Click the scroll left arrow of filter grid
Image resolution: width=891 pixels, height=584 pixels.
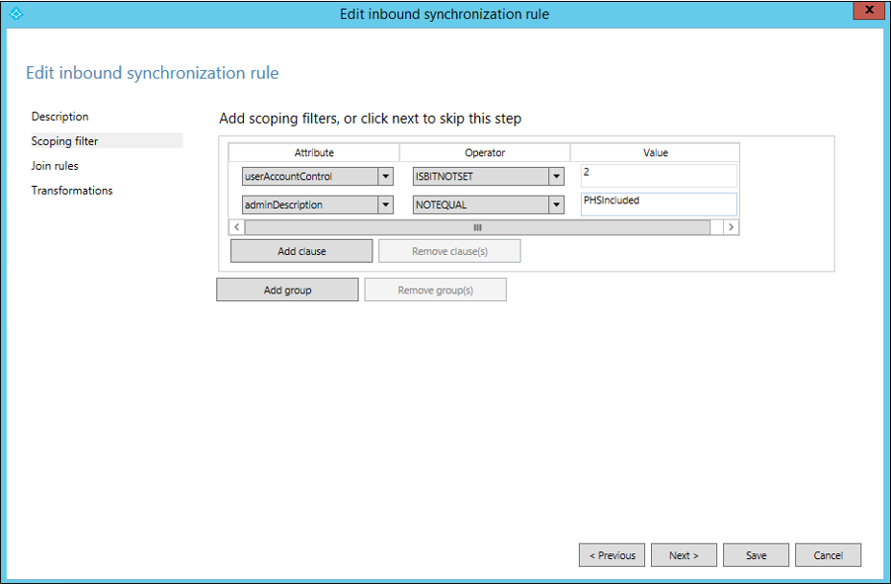click(237, 227)
